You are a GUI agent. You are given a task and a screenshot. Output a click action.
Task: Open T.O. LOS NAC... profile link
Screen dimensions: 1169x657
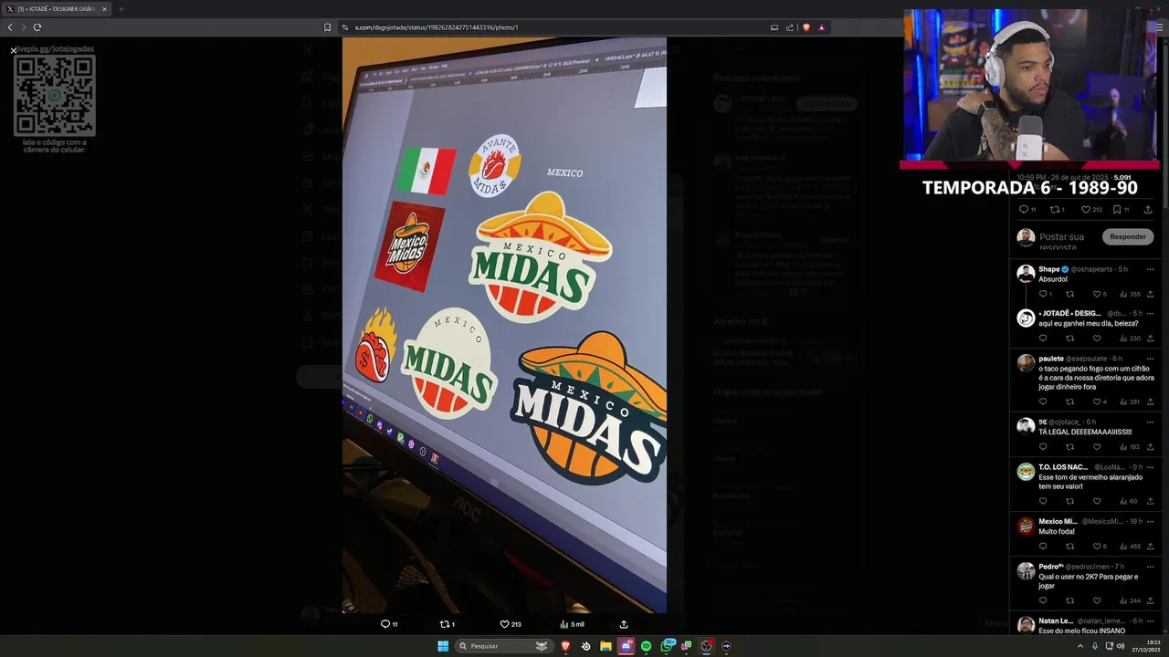(1063, 467)
